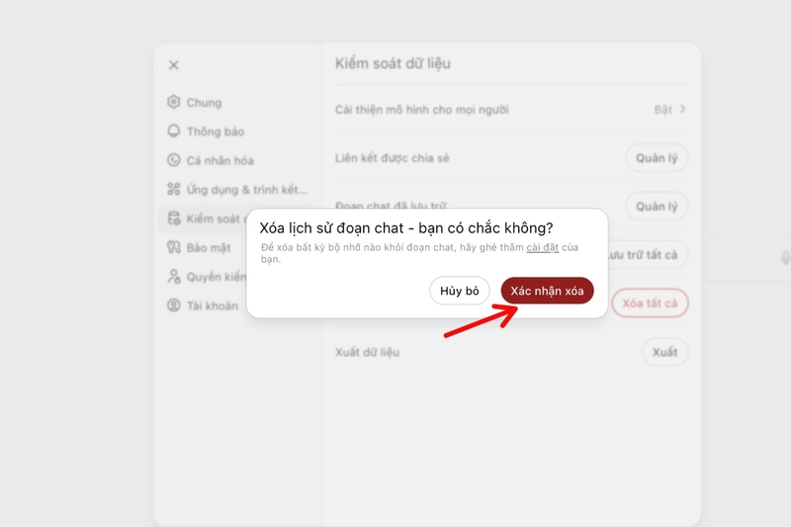Manage shared links with Quản lý button
791x527 pixels.
pos(657,158)
